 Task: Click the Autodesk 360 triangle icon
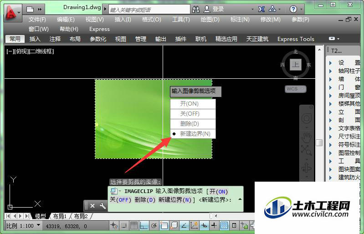[x=272, y=9]
